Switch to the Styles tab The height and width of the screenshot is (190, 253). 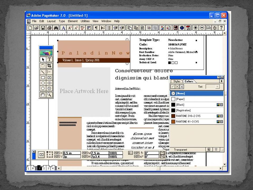[177, 81]
